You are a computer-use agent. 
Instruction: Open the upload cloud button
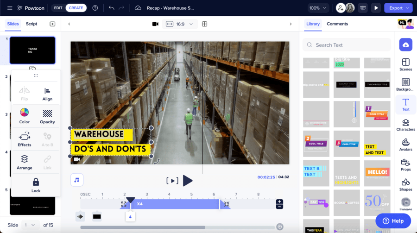tap(405, 44)
